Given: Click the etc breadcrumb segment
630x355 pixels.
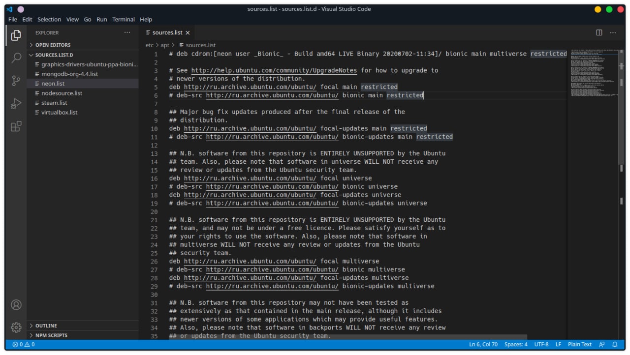Looking at the screenshot, I should pos(150,45).
